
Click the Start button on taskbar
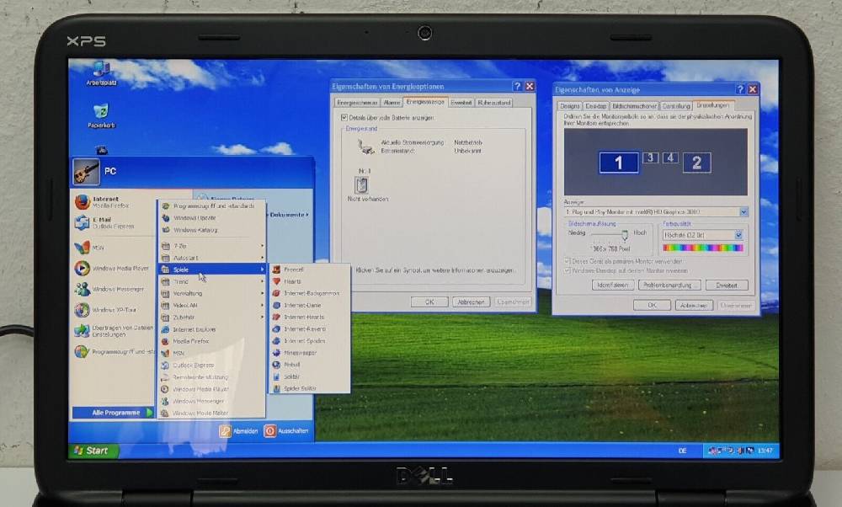pyautogui.click(x=94, y=451)
